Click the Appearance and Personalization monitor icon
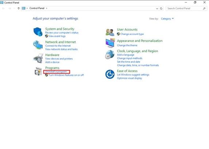The height and width of the screenshot is (149, 209). pos(110,43)
